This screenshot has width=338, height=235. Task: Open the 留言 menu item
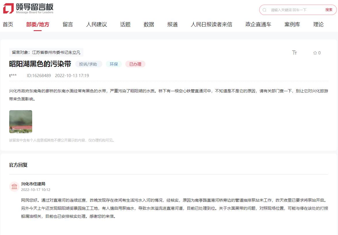pos(68,24)
